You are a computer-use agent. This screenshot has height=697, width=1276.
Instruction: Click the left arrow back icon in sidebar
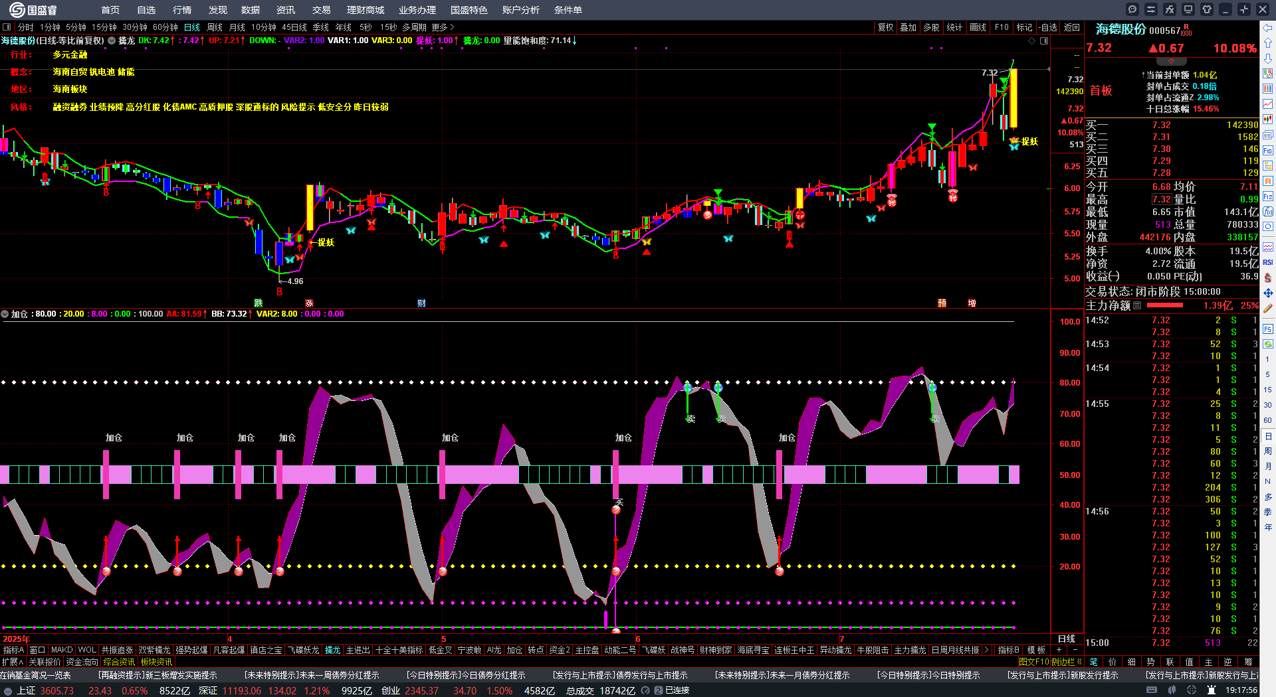1268,28
